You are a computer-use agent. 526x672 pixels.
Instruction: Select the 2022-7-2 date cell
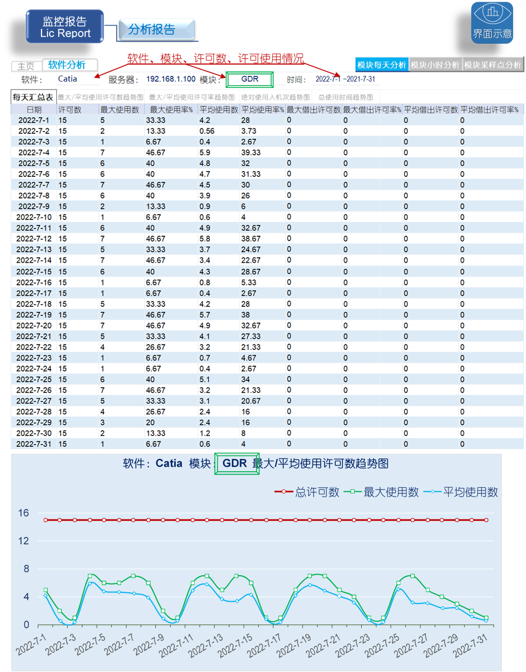click(x=34, y=131)
